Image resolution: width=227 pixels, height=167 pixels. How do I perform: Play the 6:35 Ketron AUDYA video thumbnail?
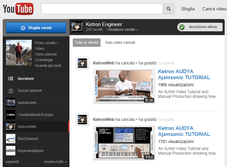(124, 86)
